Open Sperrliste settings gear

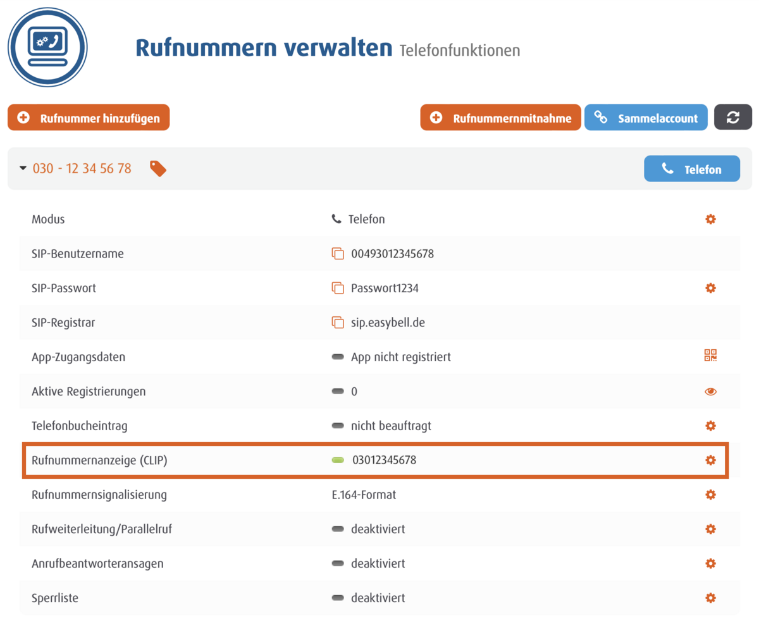[x=710, y=598]
